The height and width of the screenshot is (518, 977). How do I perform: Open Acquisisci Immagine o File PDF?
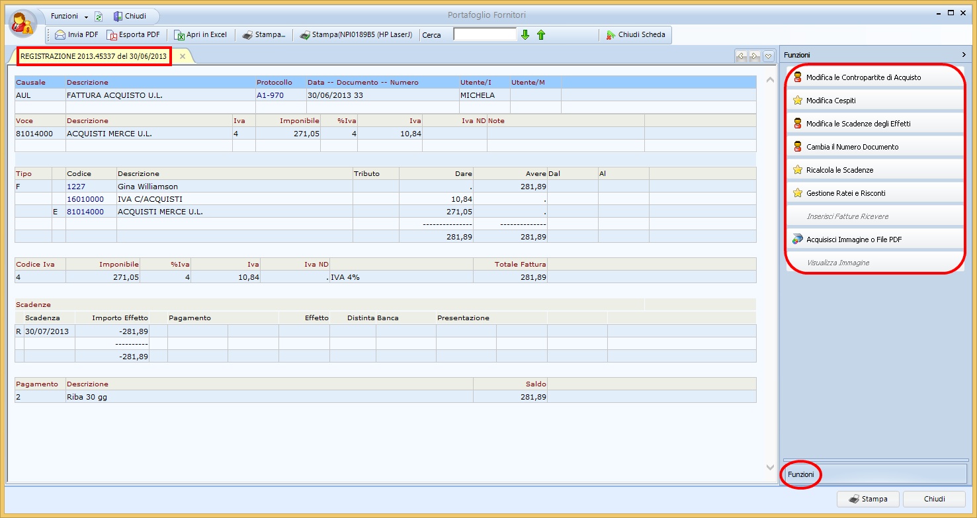pyautogui.click(x=853, y=239)
